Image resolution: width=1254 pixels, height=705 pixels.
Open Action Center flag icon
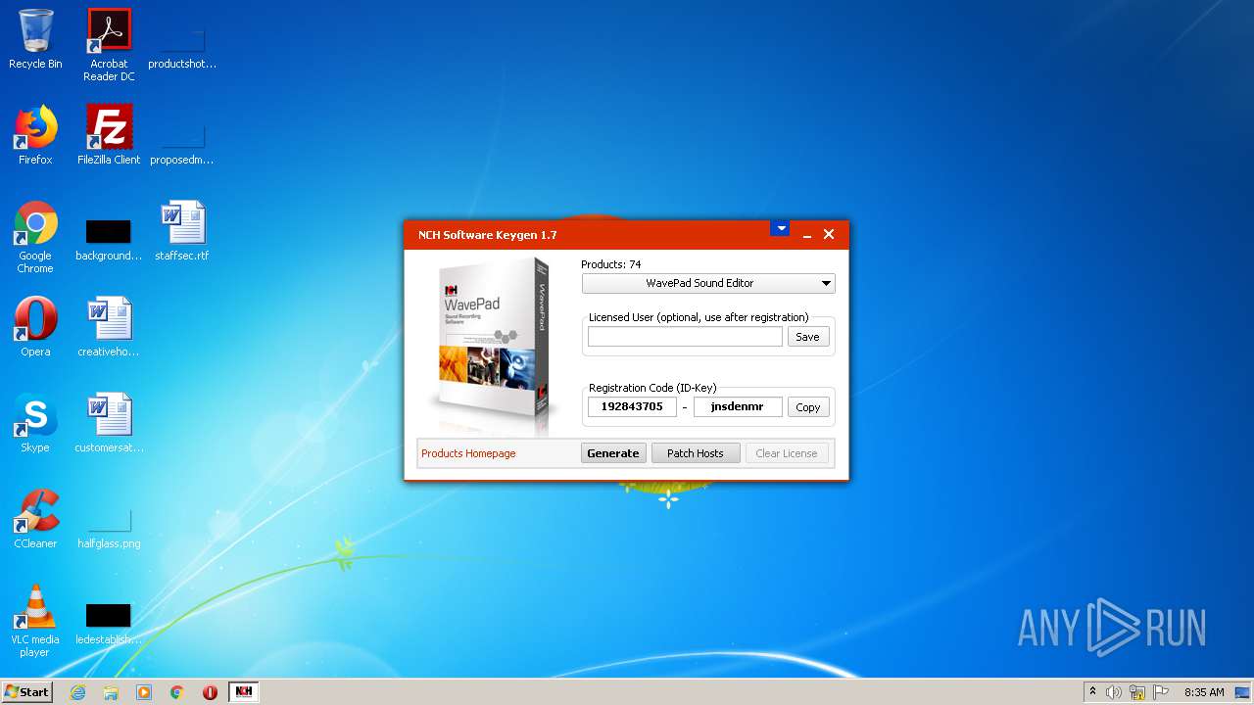1161,692
